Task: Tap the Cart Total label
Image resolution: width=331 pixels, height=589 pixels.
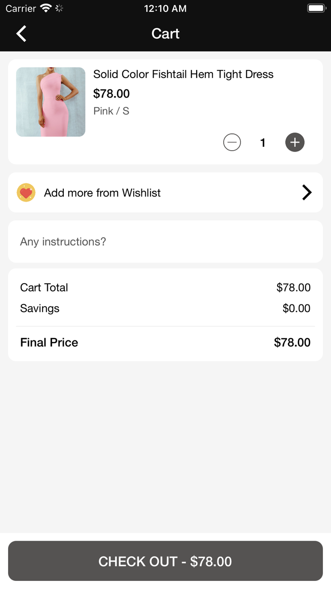Action: (44, 287)
